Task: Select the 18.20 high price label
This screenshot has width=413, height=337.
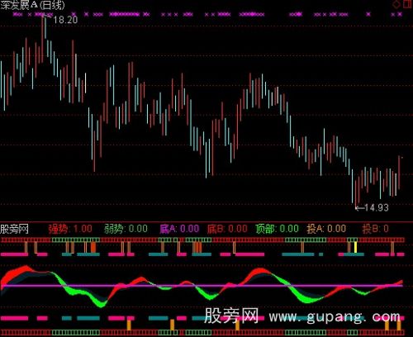Action: pyautogui.click(x=65, y=20)
